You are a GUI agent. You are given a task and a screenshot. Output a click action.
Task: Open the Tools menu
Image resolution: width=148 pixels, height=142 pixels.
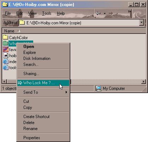(x=47, y=13)
